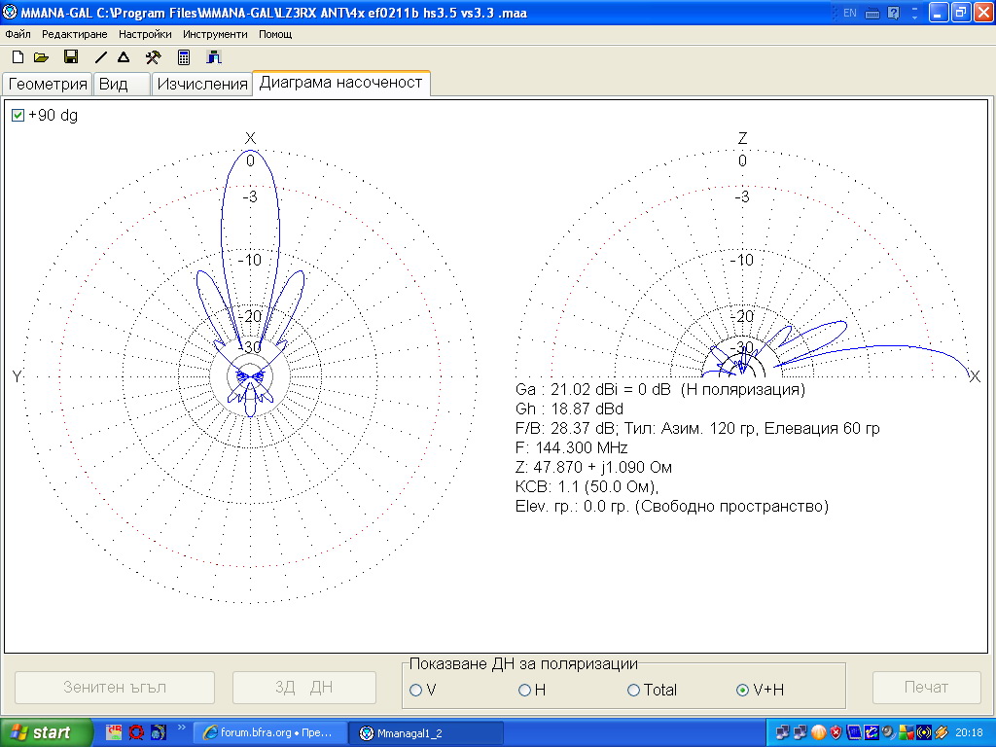Select the V polarization radio button
The image size is (996, 747).
coord(416,690)
